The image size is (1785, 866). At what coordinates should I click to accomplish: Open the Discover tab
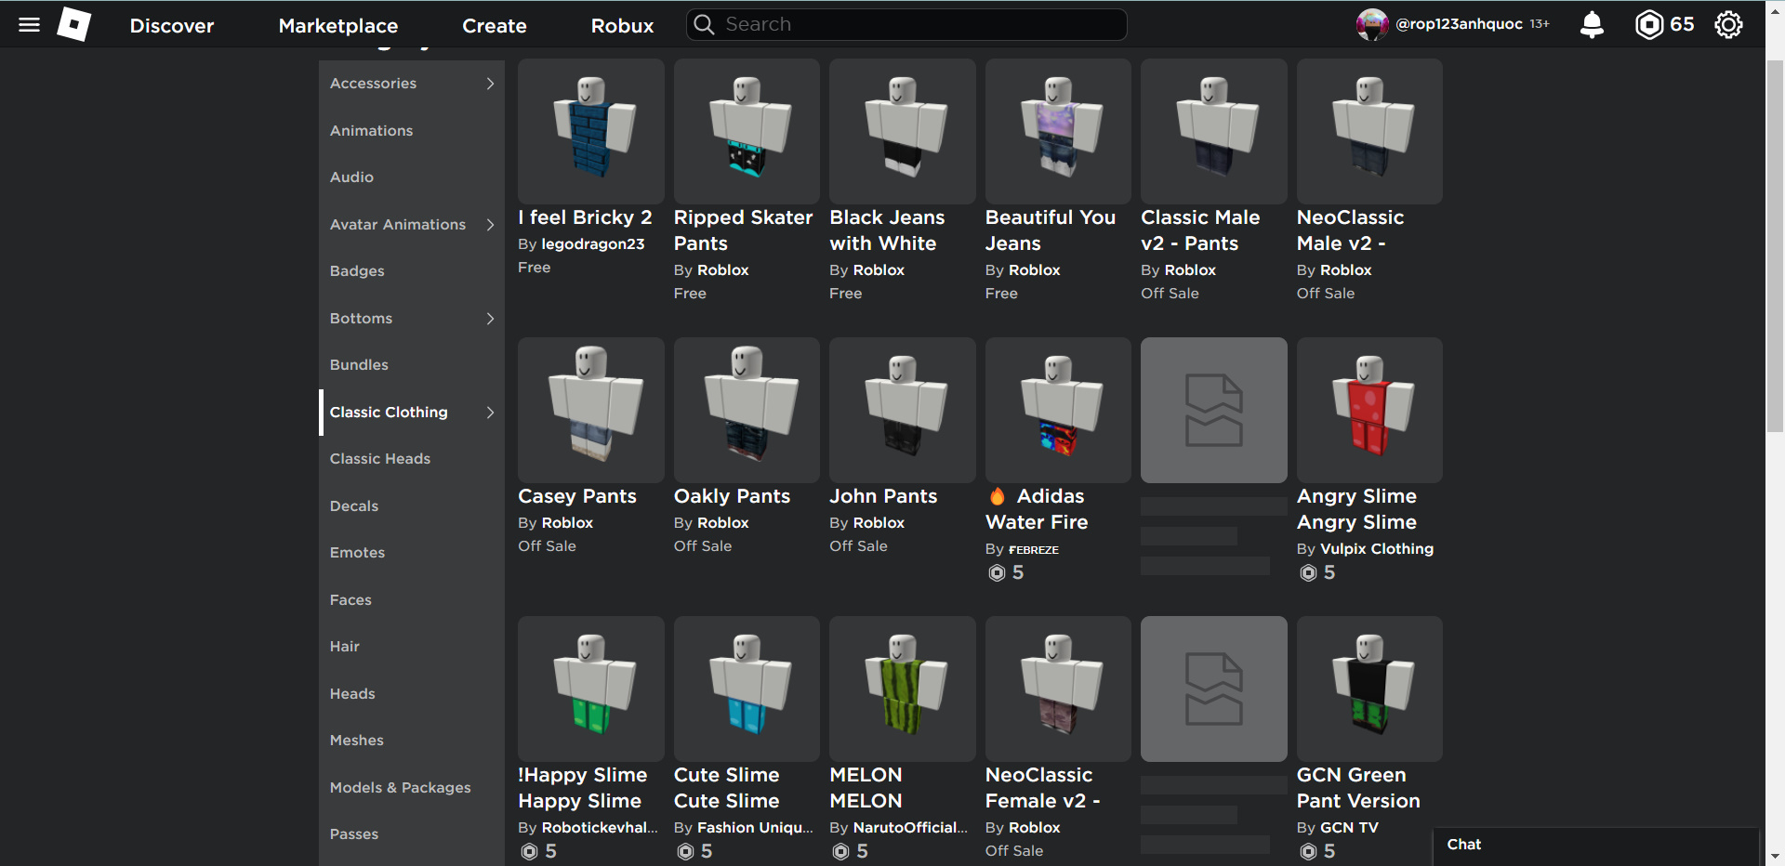(x=172, y=26)
